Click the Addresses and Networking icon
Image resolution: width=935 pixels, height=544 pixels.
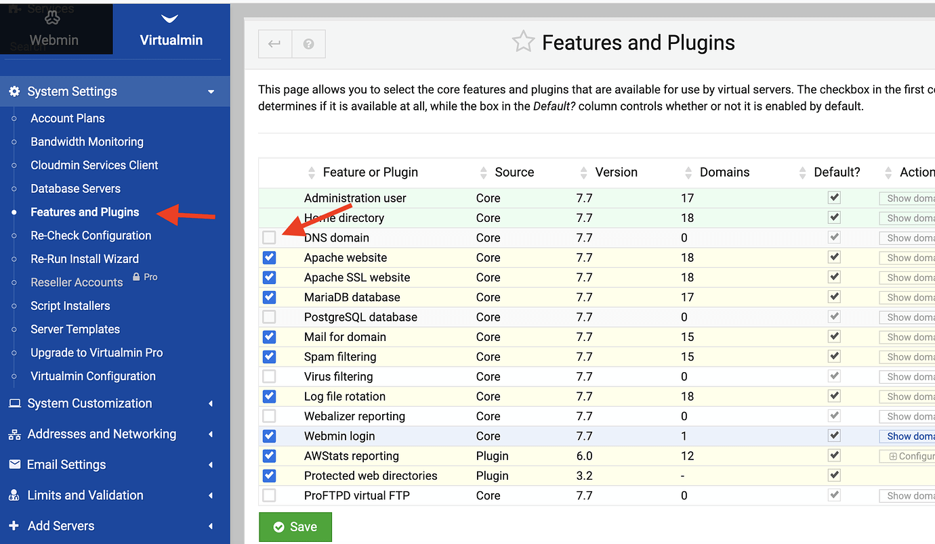point(14,434)
